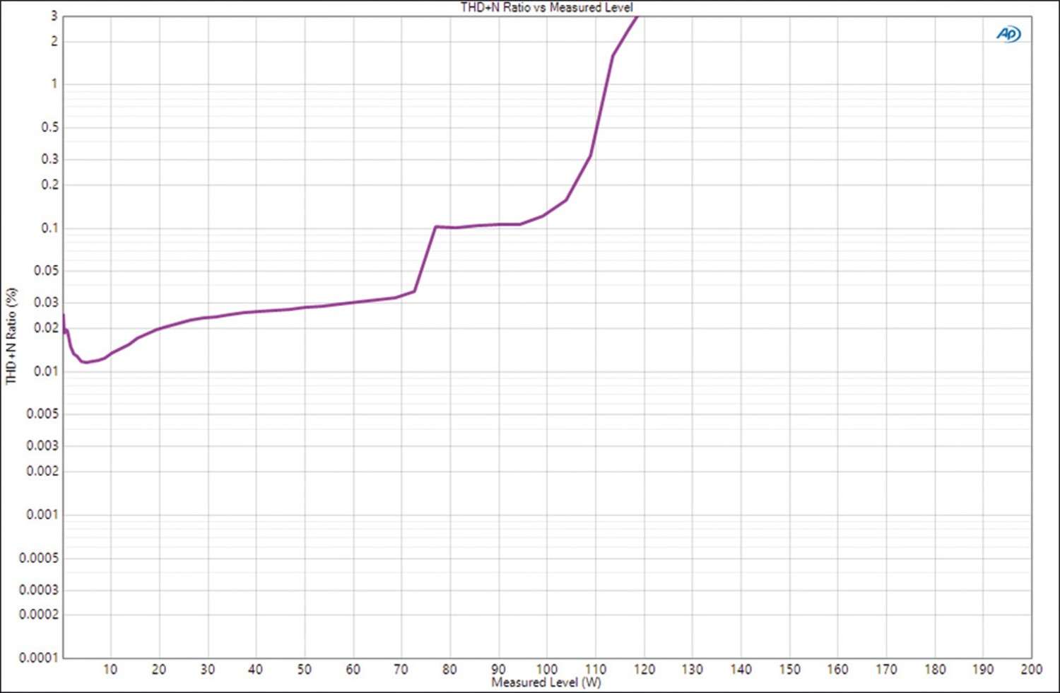Click the X-axis tick label 30
Viewport: 1060px width, 693px height.
(207, 669)
